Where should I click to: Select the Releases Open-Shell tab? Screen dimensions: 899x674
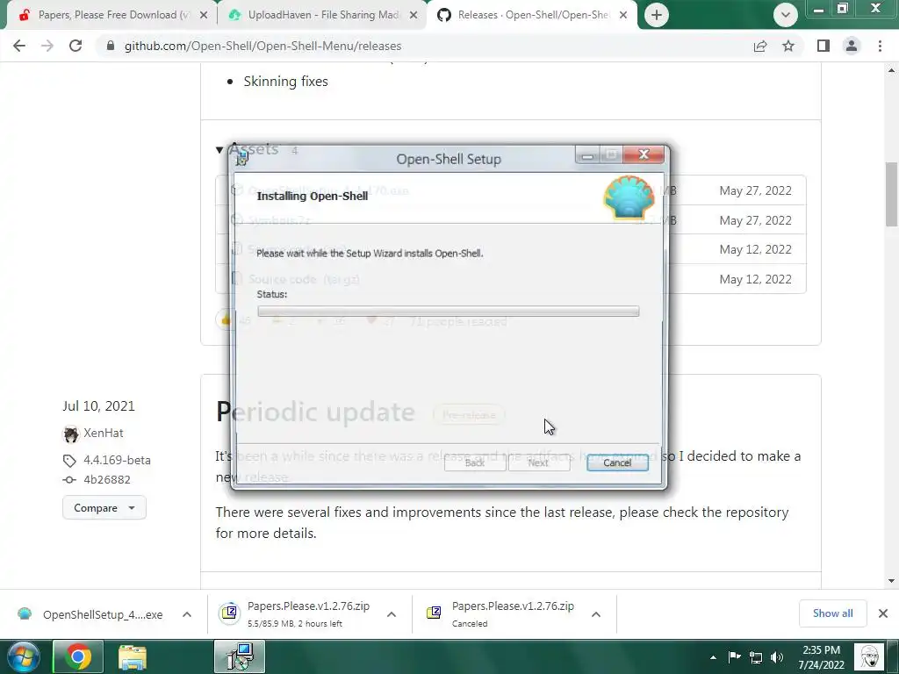(533, 15)
